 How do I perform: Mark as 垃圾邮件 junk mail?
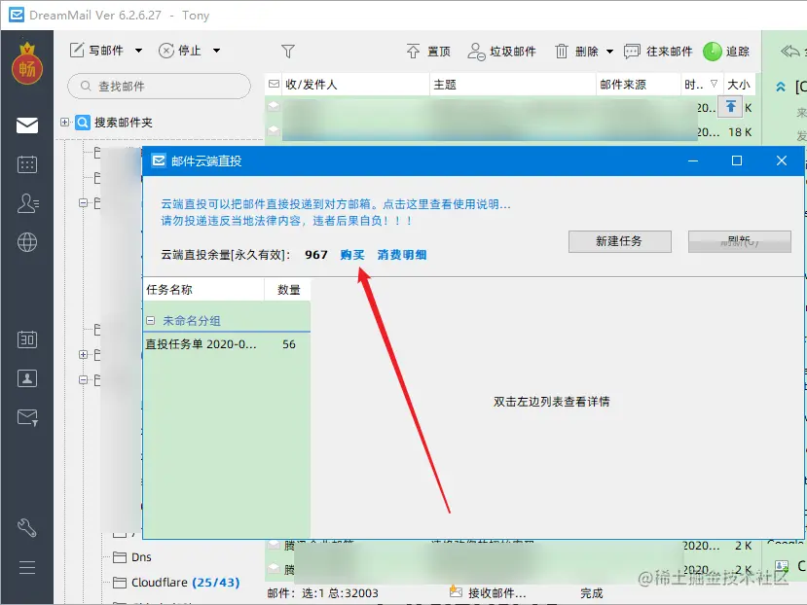[x=501, y=51]
